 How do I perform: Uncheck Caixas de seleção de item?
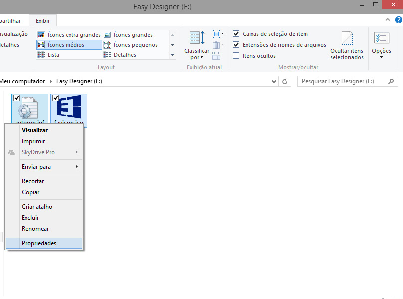pyautogui.click(x=236, y=34)
